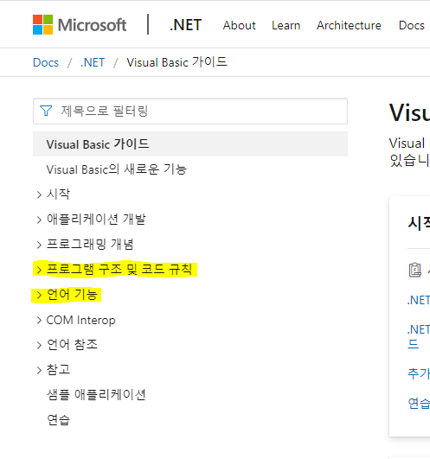Click the 언어 참조 label
The width and height of the screenshot is (430, 459).
click(x=72, y=345)
